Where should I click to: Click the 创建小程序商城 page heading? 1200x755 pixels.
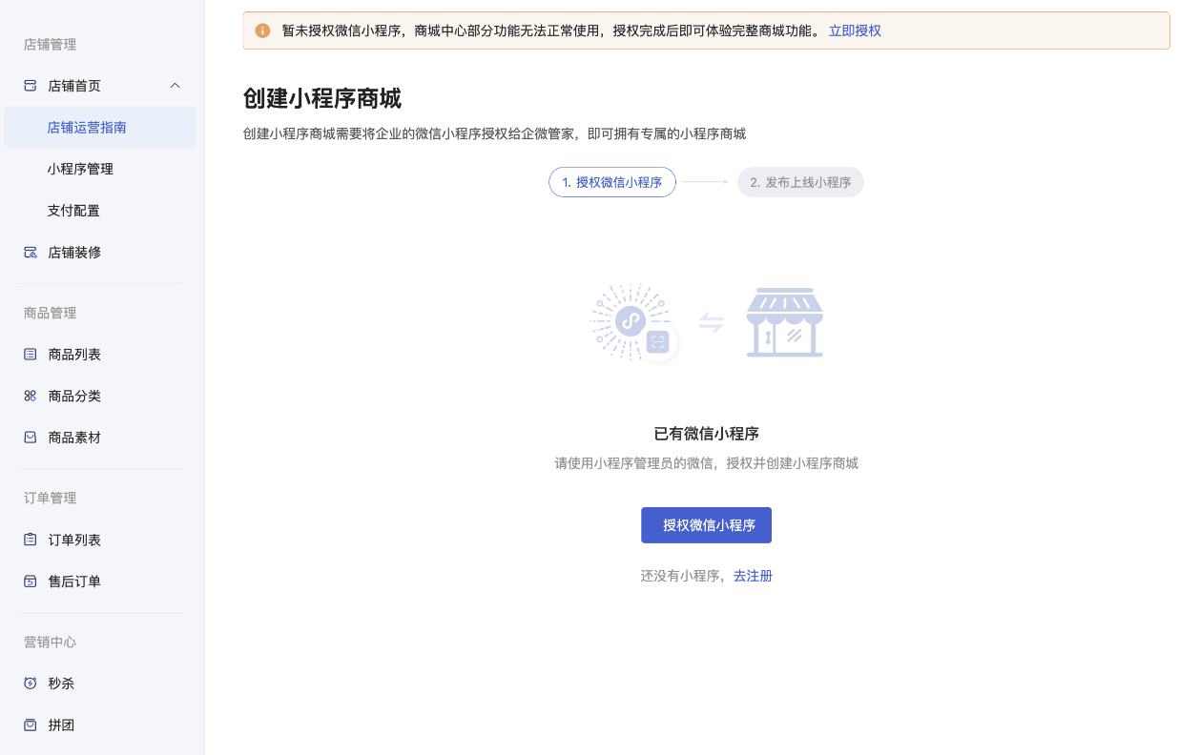322,98
